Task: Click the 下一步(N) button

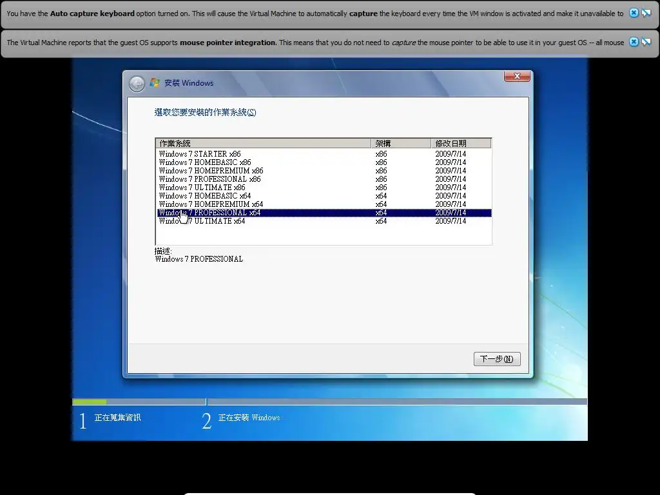Action: pyautogui.click(x=497, y=359)
